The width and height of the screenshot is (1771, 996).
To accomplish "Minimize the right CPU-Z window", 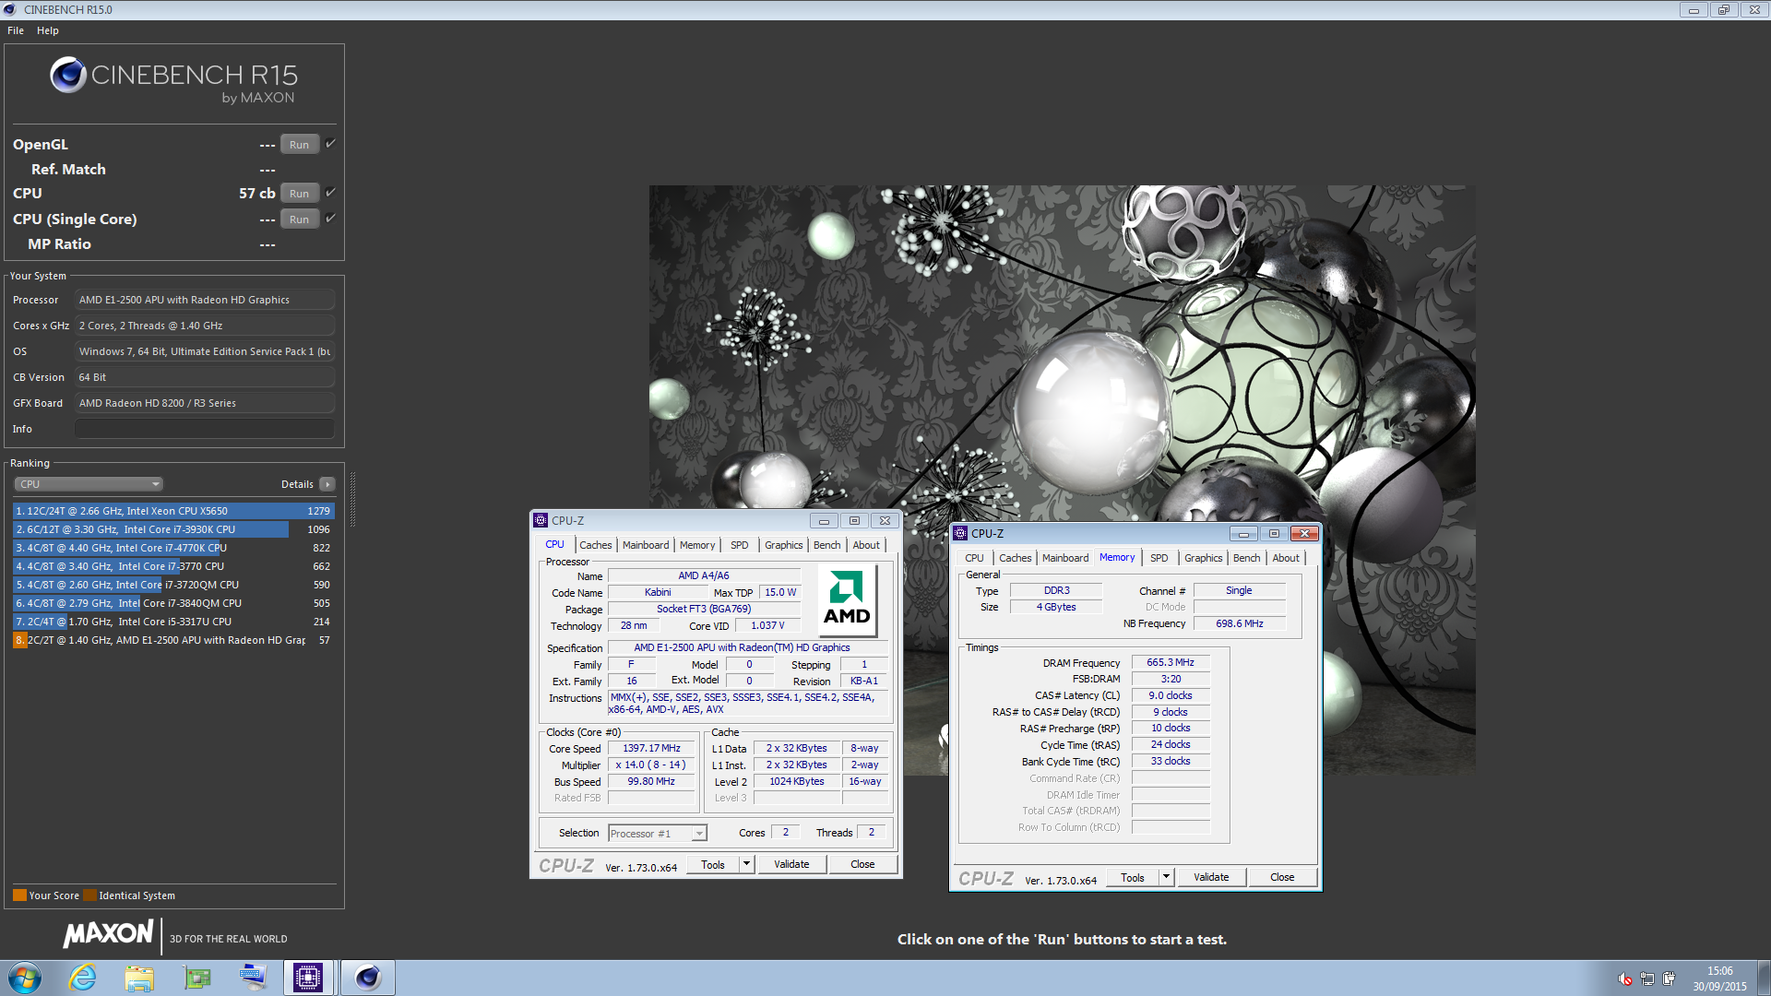I will (x=1243, y=534).
